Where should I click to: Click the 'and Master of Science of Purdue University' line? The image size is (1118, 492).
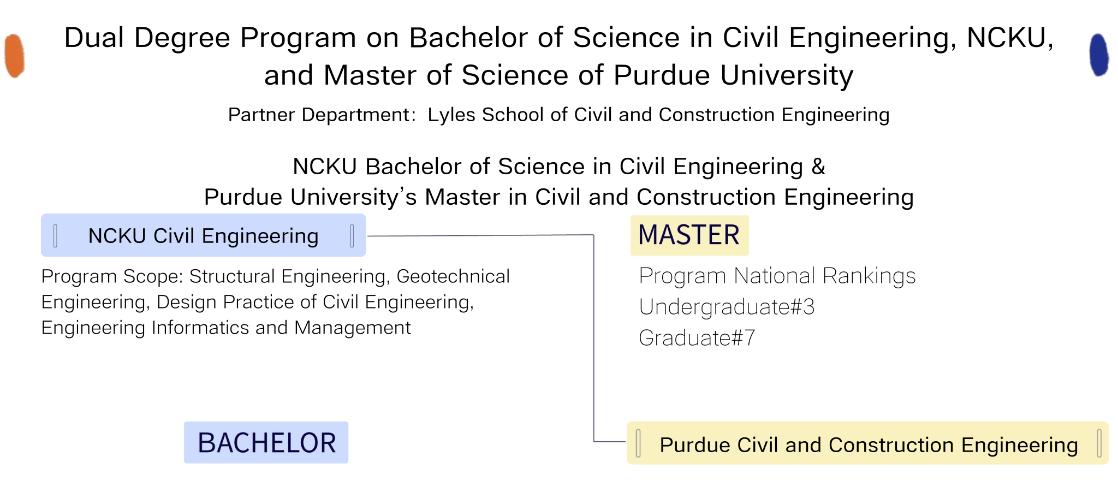[x=559, y=75]
